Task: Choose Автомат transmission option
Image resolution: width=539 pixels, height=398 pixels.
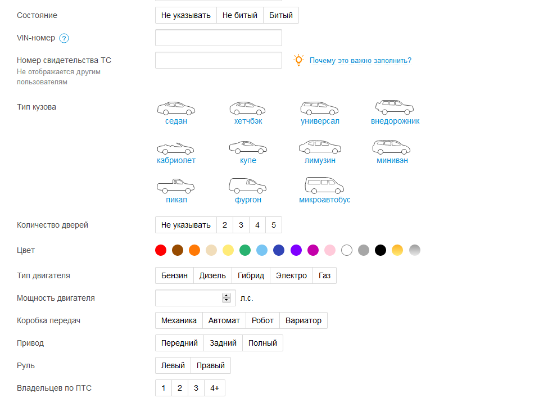Action: coord(224,320)
